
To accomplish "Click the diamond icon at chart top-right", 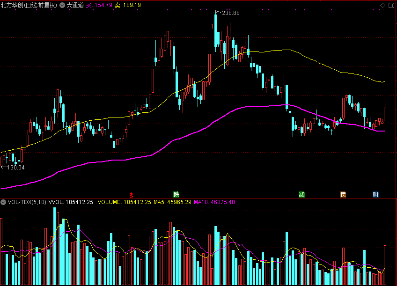I will (382, 5).
